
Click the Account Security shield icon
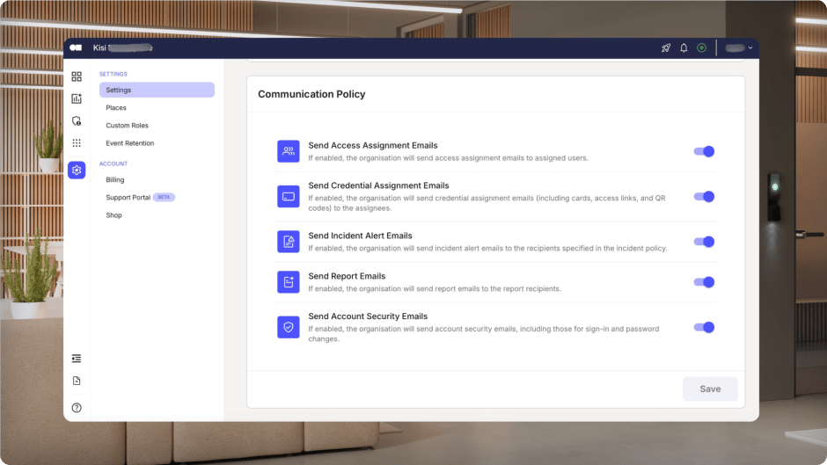pyautogui.click(x=289, y=327)
